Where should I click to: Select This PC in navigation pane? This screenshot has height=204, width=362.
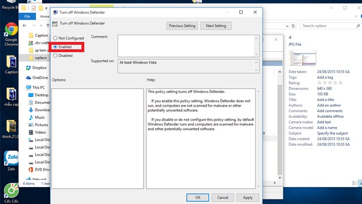[36, 87]
